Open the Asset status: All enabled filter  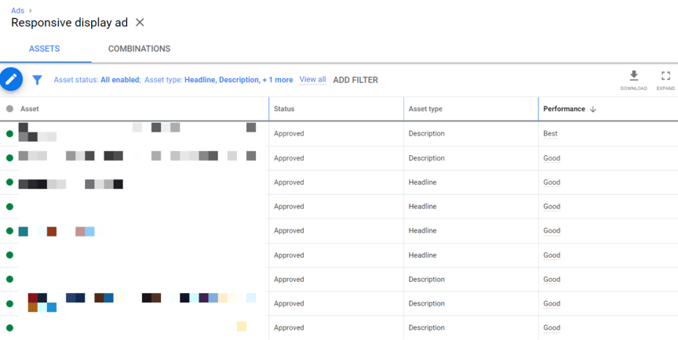click(x=97, y=80)
